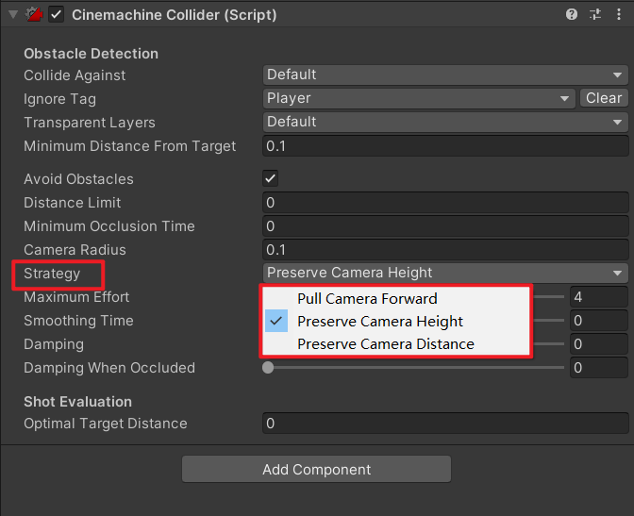Click the Strategy property label
634x516 pixels.
coord(52,274)
